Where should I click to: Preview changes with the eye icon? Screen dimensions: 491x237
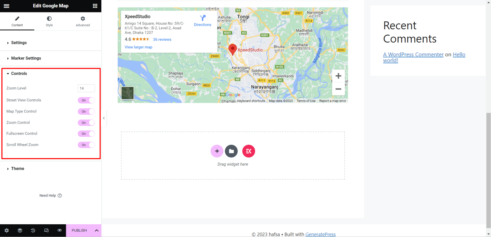(59, 230)
